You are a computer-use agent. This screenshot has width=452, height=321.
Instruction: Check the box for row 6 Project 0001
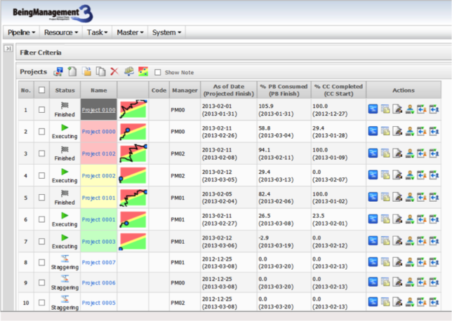(x=41, y=220)
